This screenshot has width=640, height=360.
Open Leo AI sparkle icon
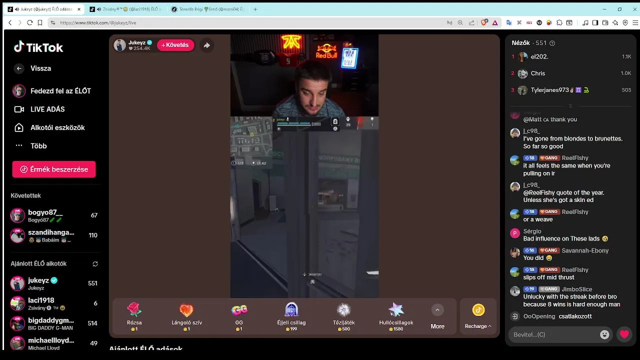tap(615, 22)
